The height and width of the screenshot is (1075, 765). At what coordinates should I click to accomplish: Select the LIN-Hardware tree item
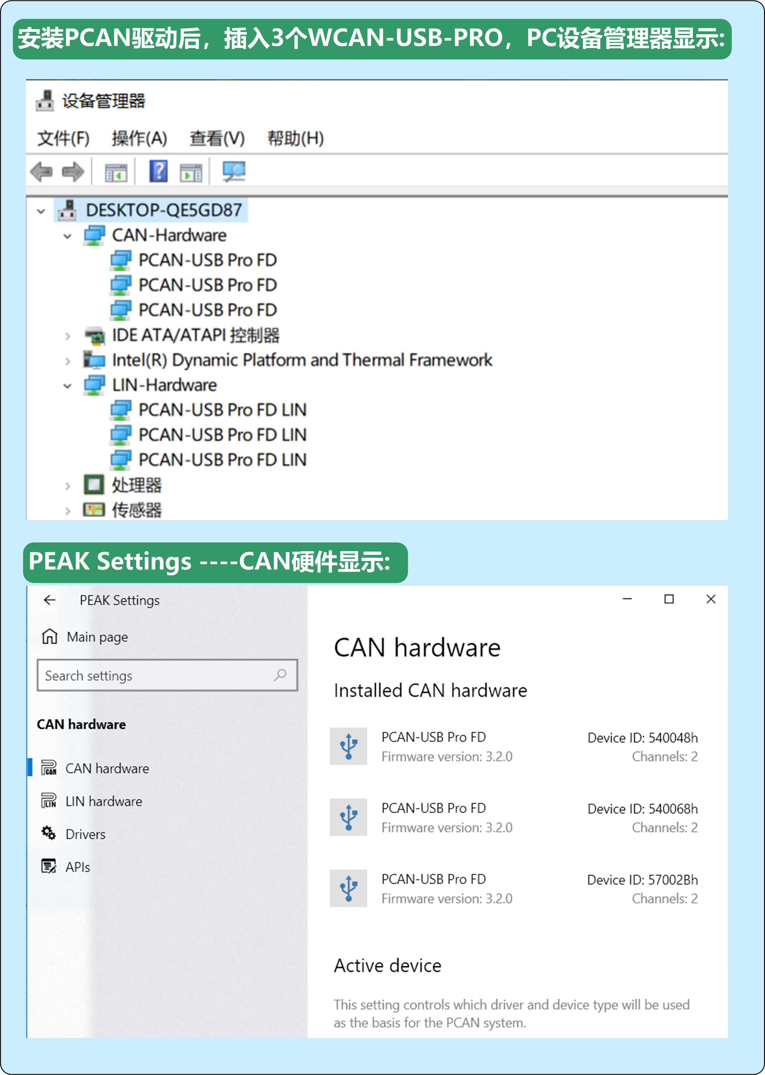164,385
